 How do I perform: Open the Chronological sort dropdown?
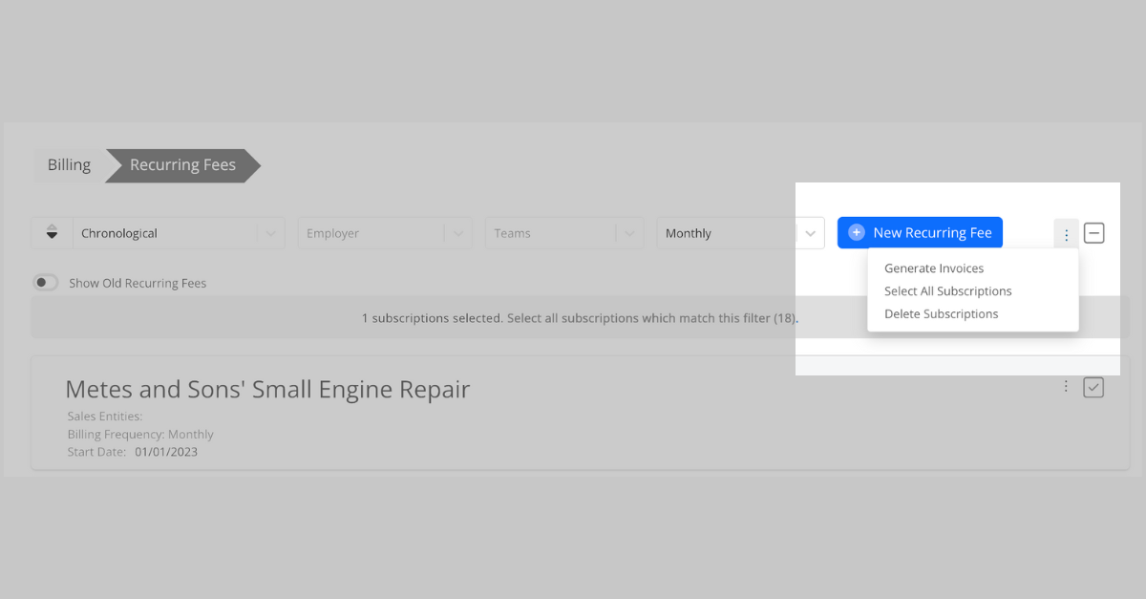click(162, 232)
